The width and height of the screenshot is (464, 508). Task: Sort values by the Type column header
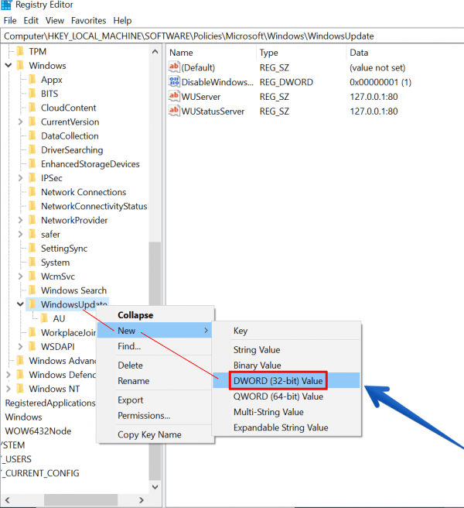point(302,53)
